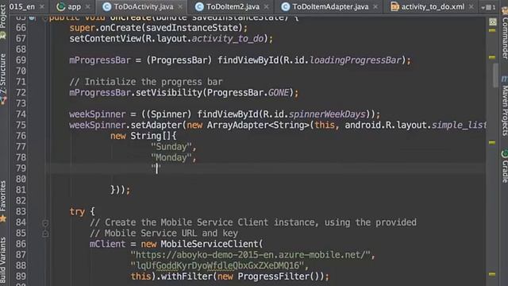Viewport: 508px width, 286px height.
Task: Click the "Monday" string literal
Action: [171, 157]
